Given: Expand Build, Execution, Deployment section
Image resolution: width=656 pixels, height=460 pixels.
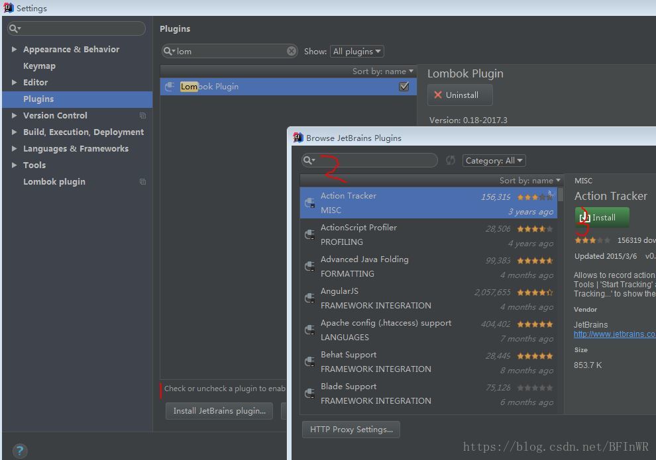Looking at the screenshot, I should (14, 132).
